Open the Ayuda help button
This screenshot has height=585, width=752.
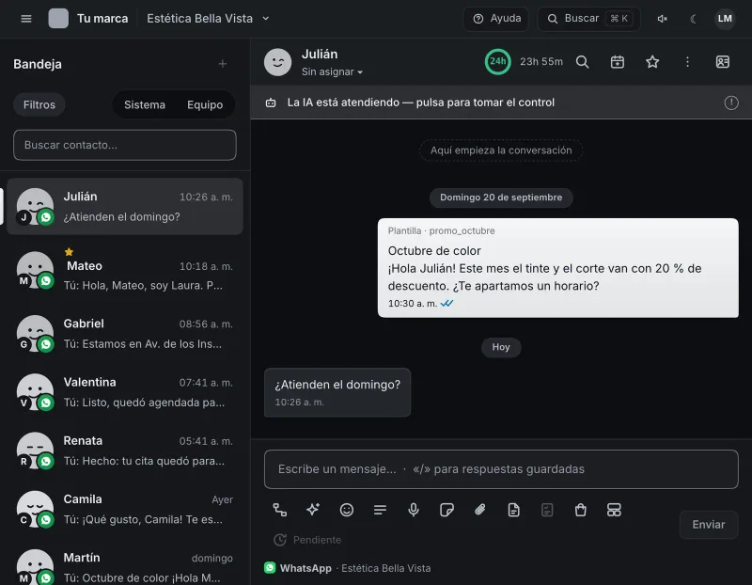(496, 19)
